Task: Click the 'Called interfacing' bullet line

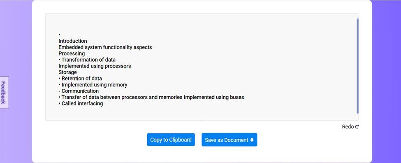Action: pos(81,103)
